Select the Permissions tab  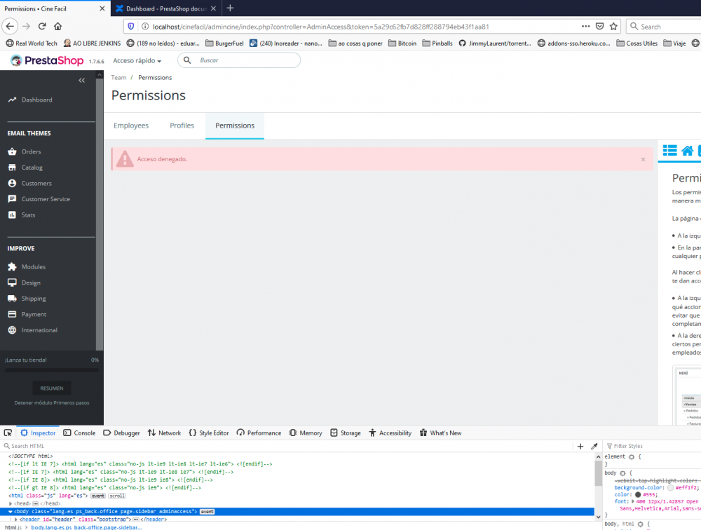[235, 125]
